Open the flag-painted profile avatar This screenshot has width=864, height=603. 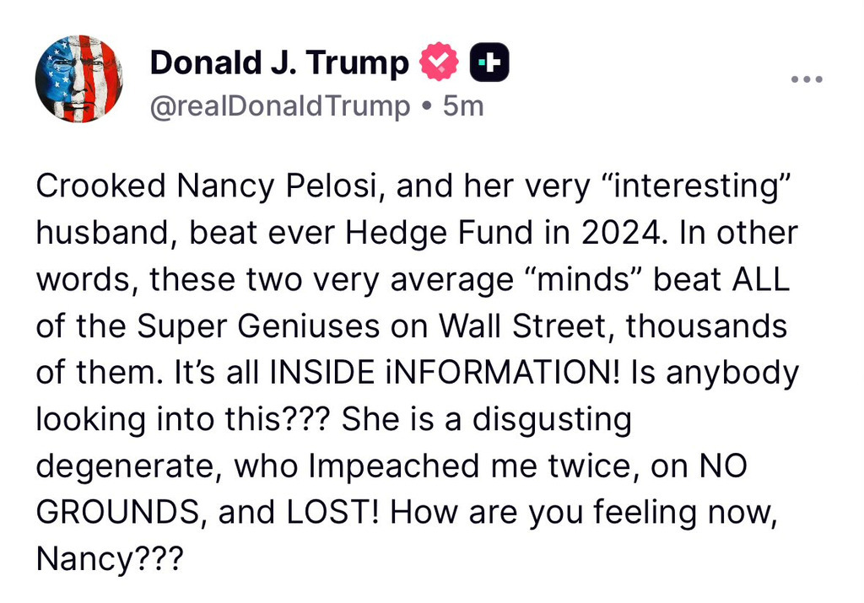coord(78,79)
